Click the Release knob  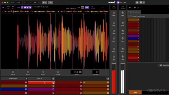tap(28, 72)
